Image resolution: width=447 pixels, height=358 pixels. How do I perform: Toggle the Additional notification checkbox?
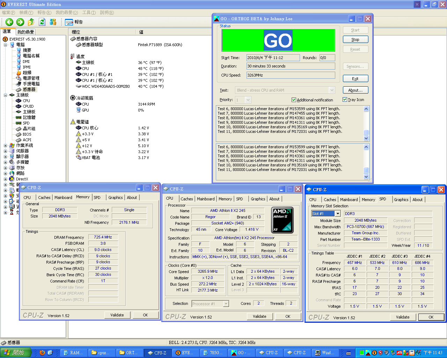pyautogui.click(x=294, y=100)
